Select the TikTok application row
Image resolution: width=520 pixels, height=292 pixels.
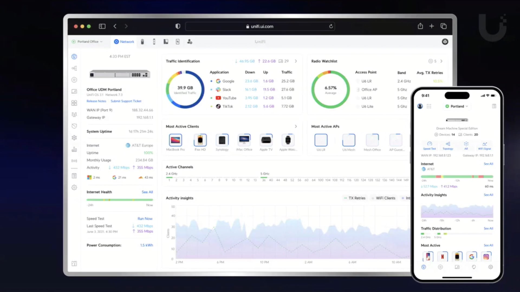tap(252, 106)
